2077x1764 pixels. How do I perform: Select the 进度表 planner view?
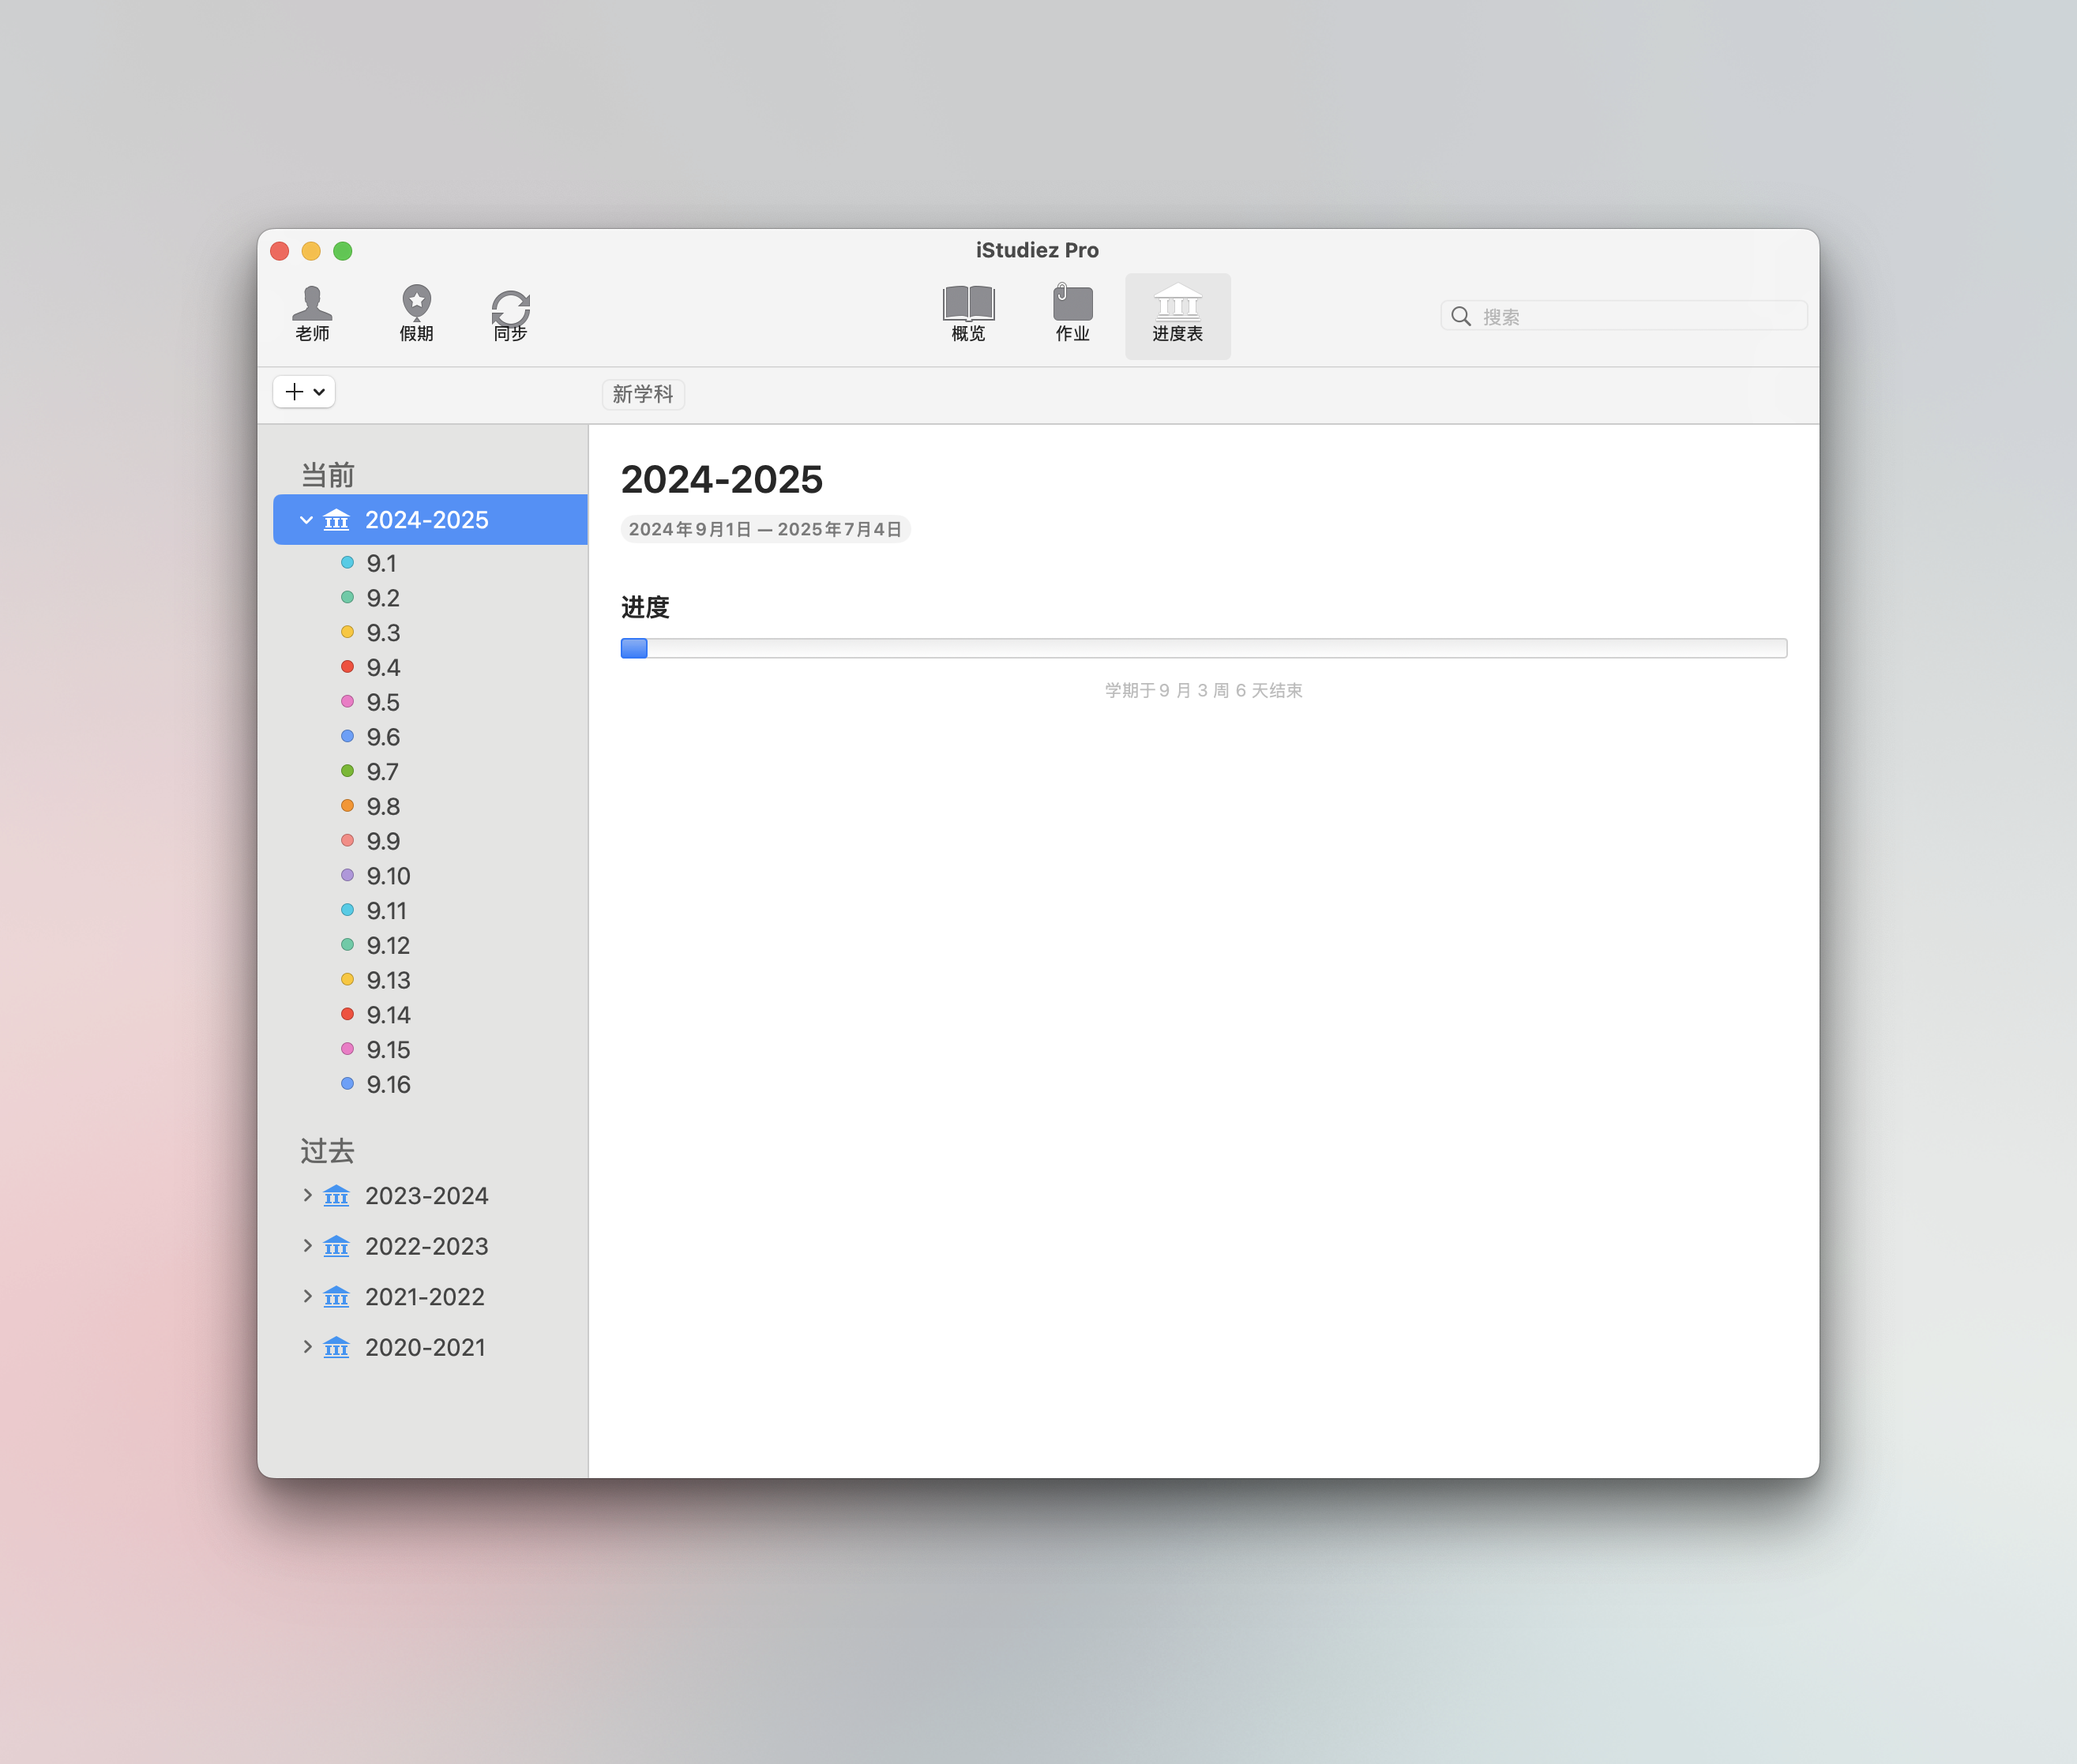tap(1177, 313)
